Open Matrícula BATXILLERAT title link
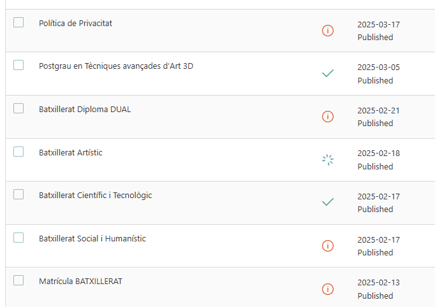 pos(80,282)
